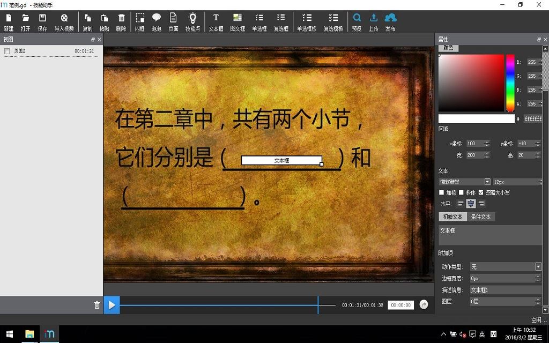Switch to the 条件文本 tab

(481, 217)
